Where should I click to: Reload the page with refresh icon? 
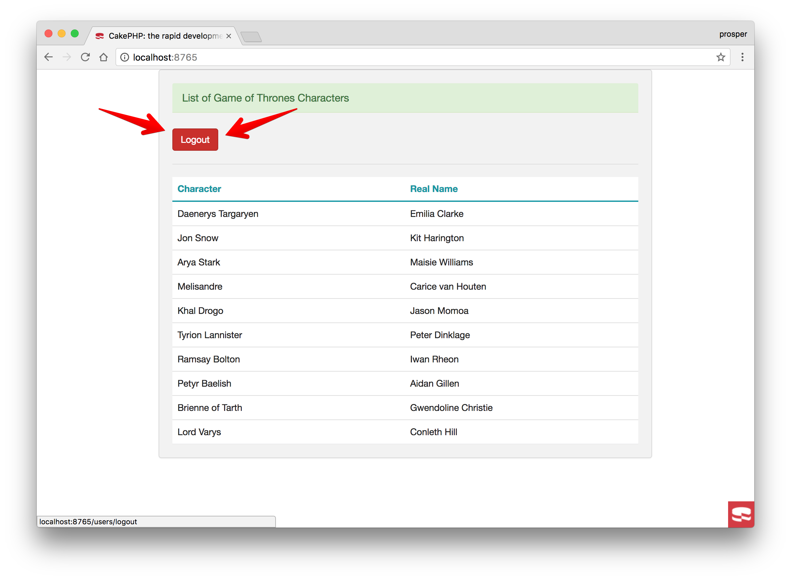[x=85, y=57]
